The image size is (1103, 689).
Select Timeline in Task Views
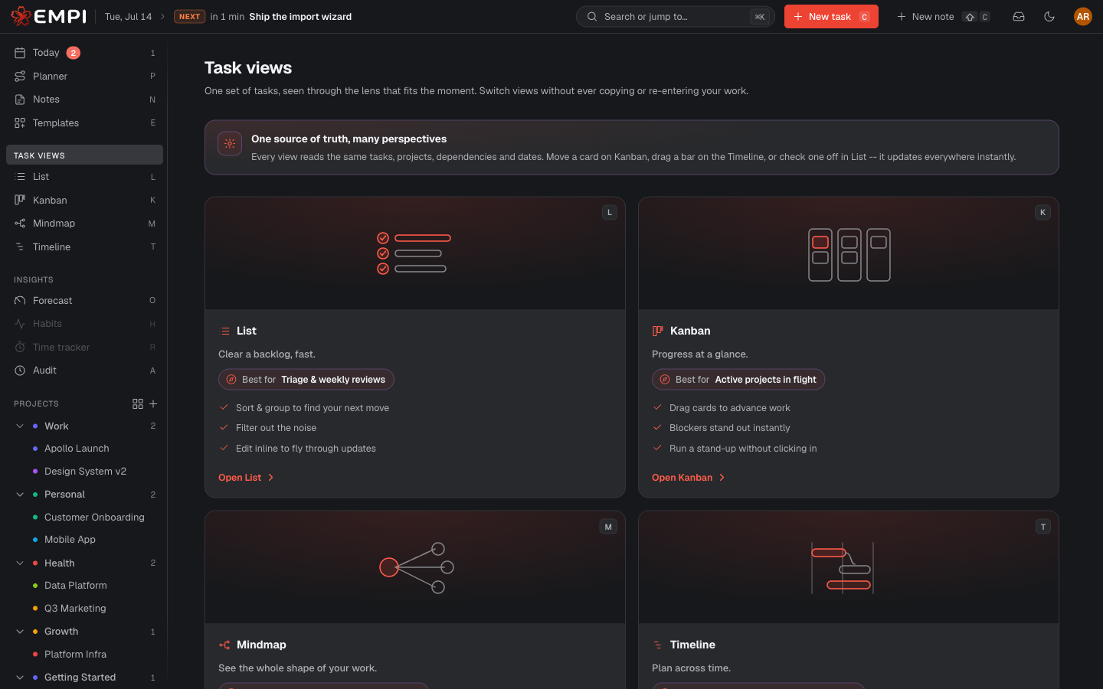[84, 247]
